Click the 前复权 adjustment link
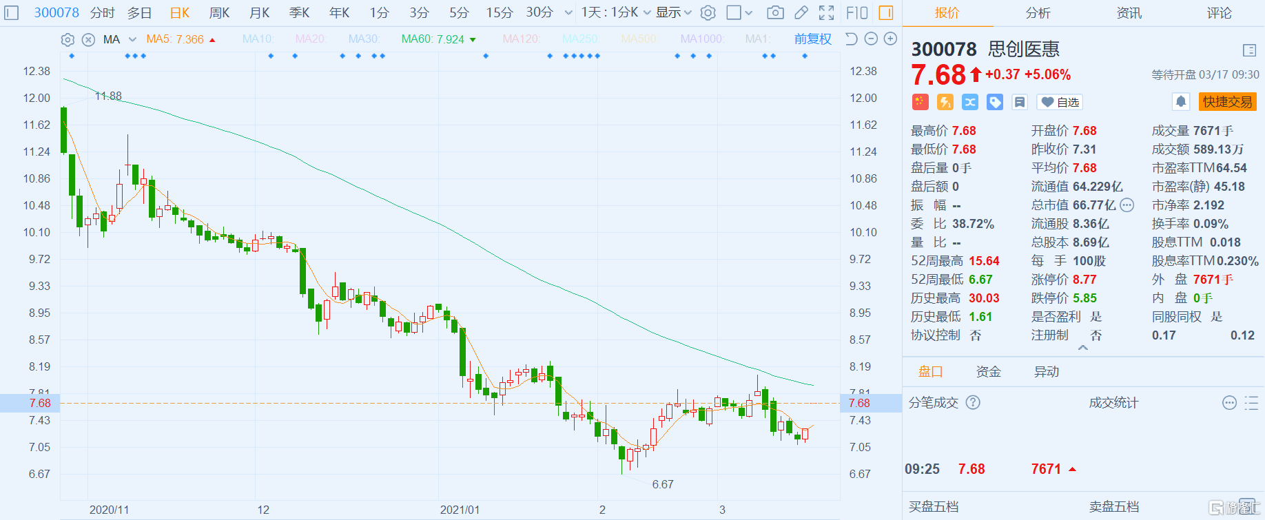Viewport: 1265px width, 520px height. (812, 39)
